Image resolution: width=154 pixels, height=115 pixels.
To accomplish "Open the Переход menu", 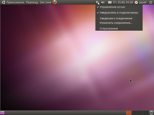I will click(x=32, y=2).
